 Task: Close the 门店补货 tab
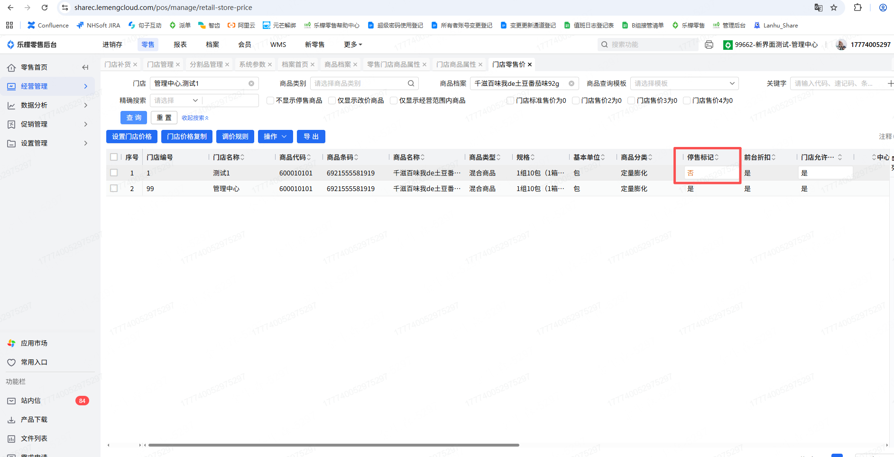[135, 64]
